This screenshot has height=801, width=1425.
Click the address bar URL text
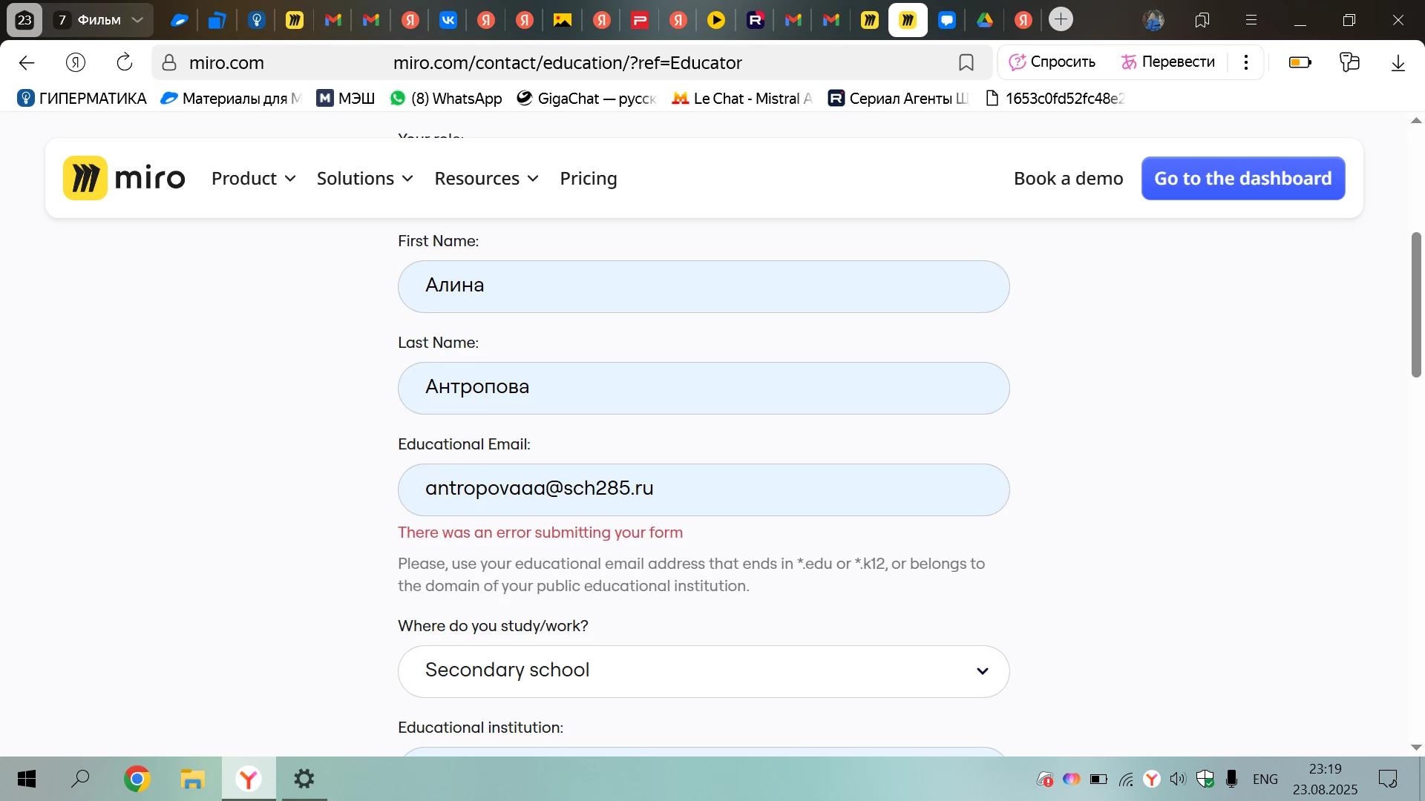click(x=568, y=63)
